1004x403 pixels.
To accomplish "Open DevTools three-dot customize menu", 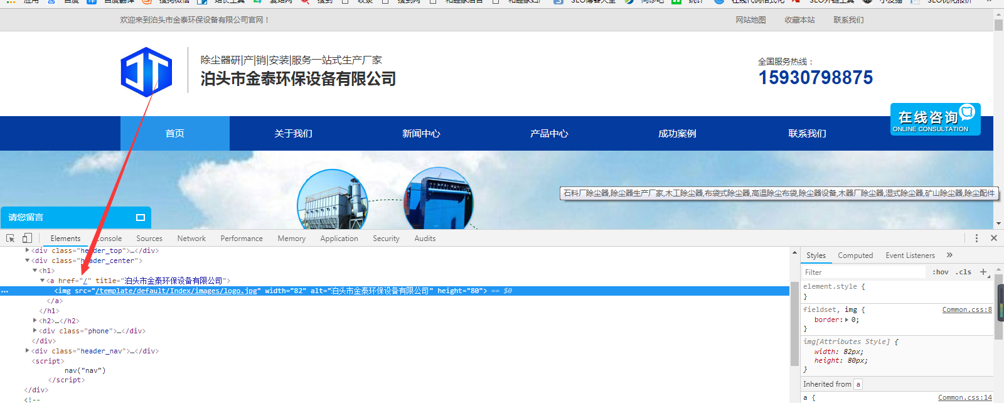I will 976,239.
